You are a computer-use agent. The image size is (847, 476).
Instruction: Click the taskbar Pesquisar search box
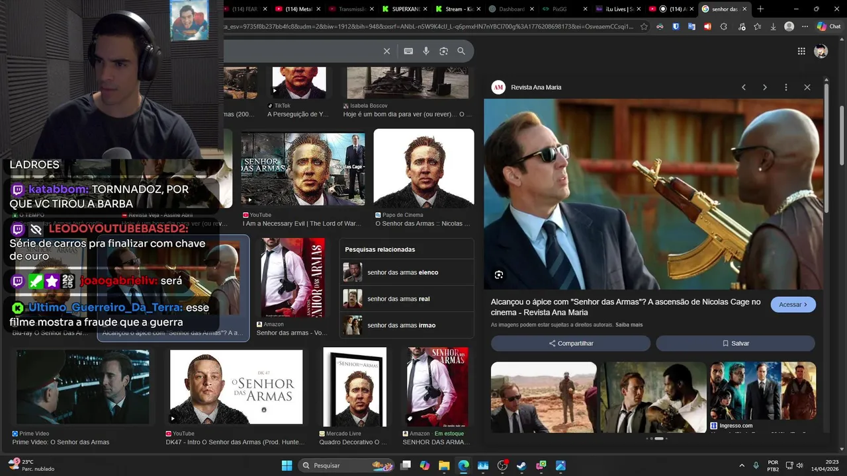click(x=346, y=465)
